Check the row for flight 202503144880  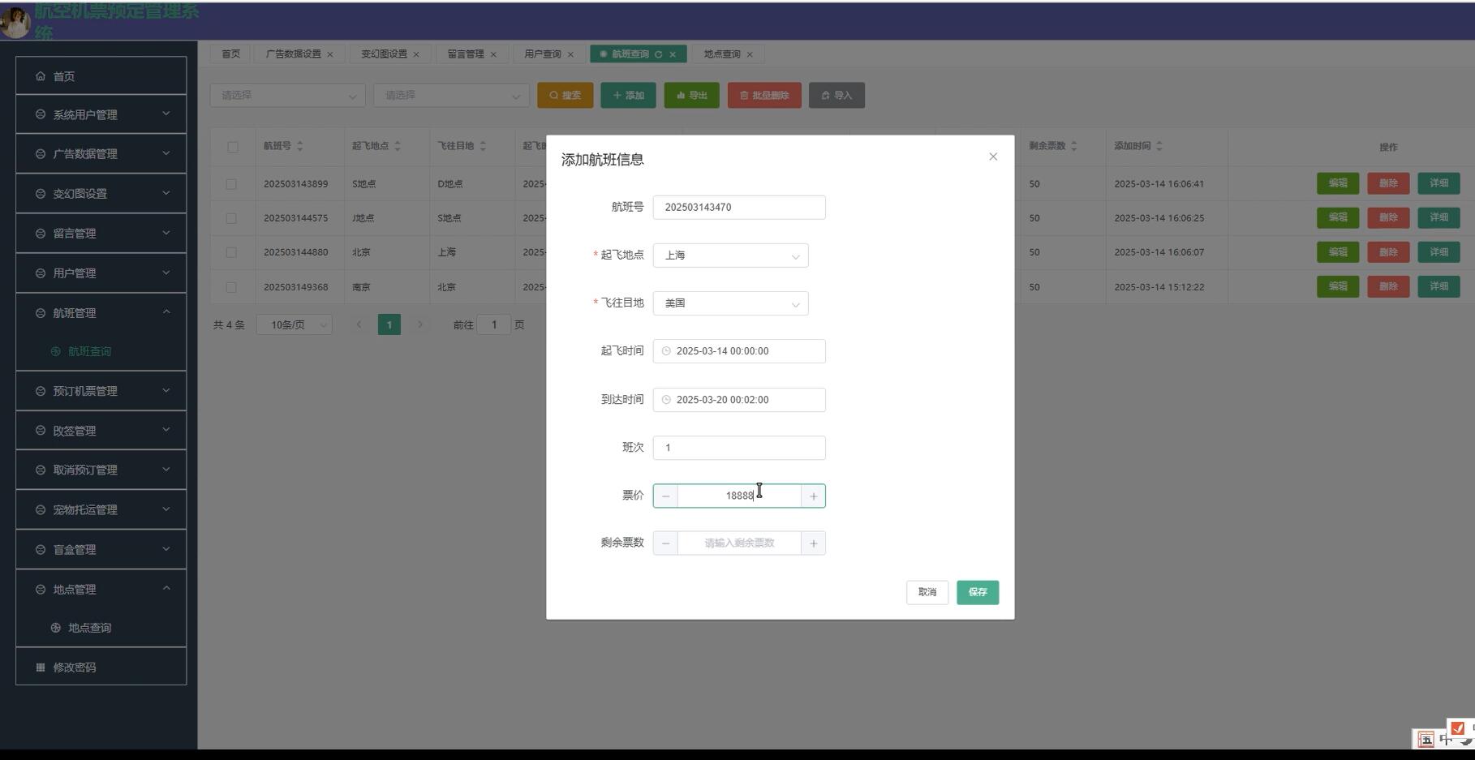click(233, 251)
